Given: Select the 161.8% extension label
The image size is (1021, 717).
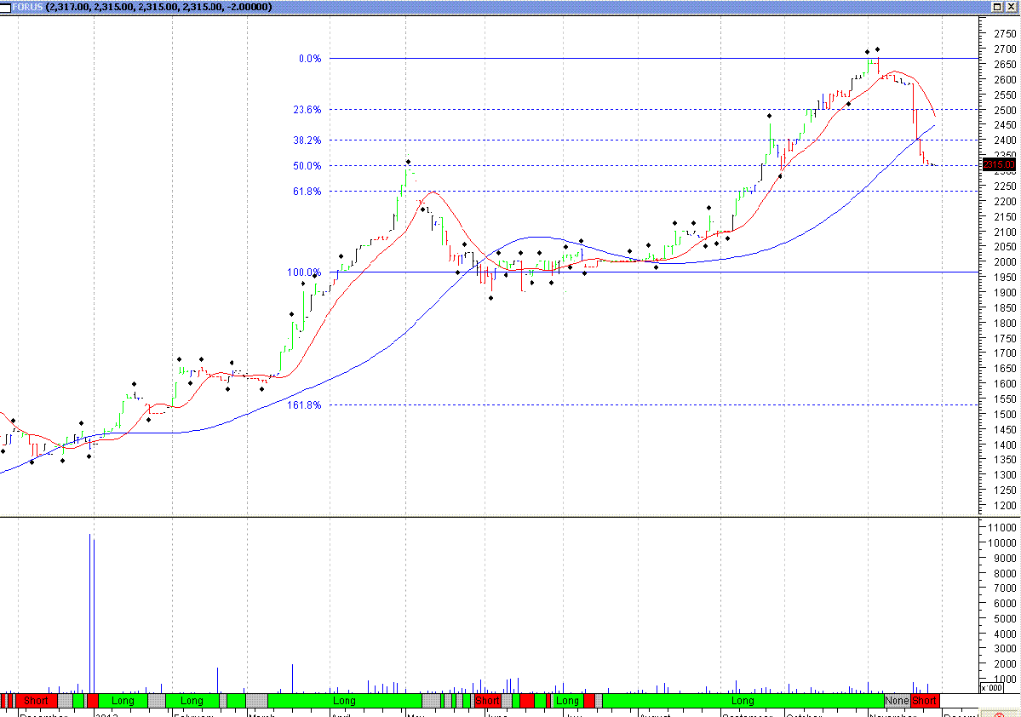Looking at the screenshot, I should pos(304,405).
